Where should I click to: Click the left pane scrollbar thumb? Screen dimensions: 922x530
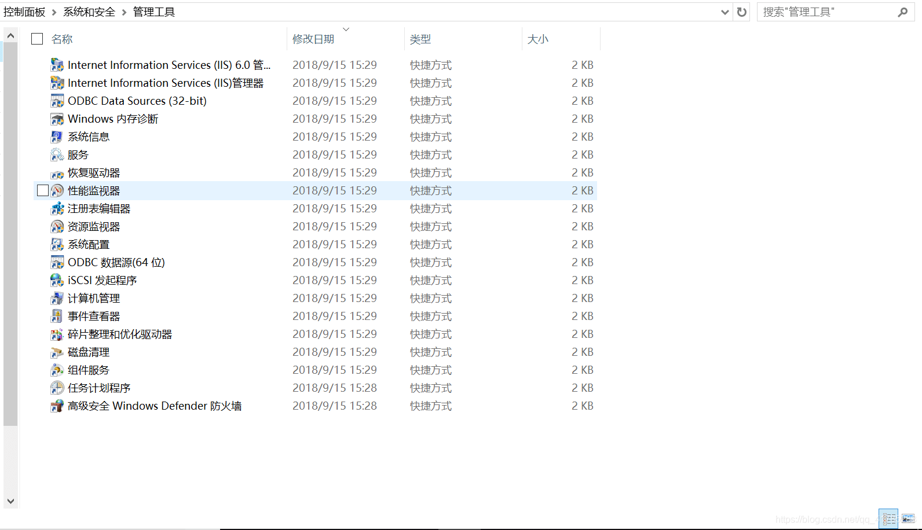tap(10, 234)
